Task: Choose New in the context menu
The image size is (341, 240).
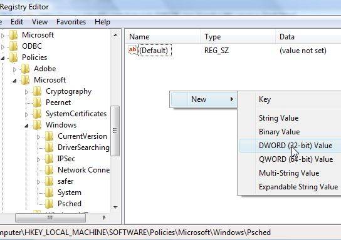Action: click(x=203, y=99)
